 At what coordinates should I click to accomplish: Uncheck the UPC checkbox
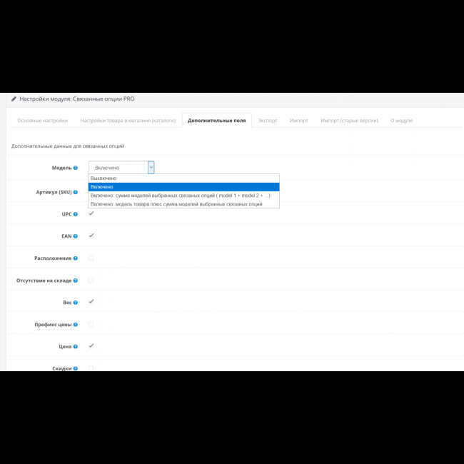tap(91, 213)
